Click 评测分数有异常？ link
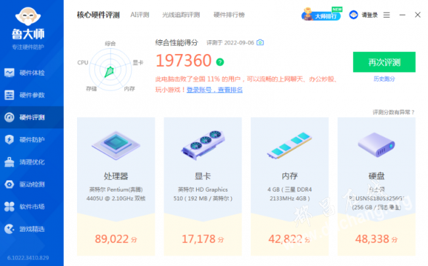Image resolution: width=428 pixels, height=266 pixels. click(x=394, y=112)
